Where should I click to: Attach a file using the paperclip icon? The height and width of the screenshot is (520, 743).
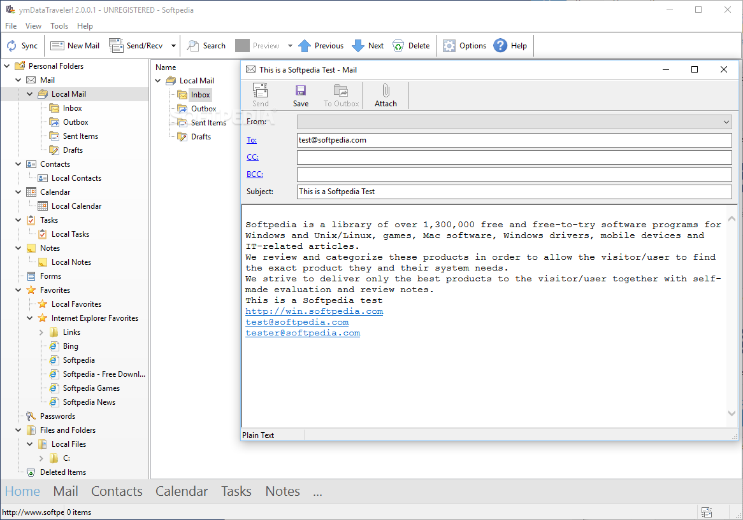pos(386,90)
